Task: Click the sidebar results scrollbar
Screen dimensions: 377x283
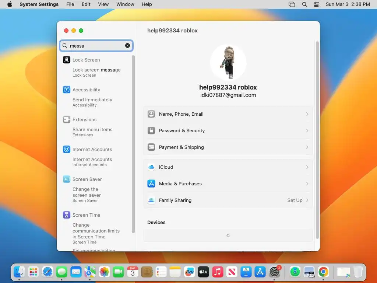Action: [x=133, y=144]
